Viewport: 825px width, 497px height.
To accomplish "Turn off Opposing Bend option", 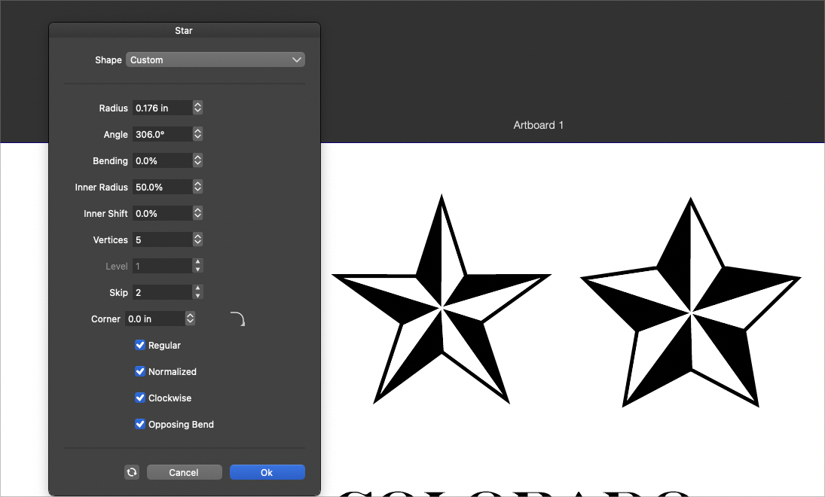I will coord(140,425).
